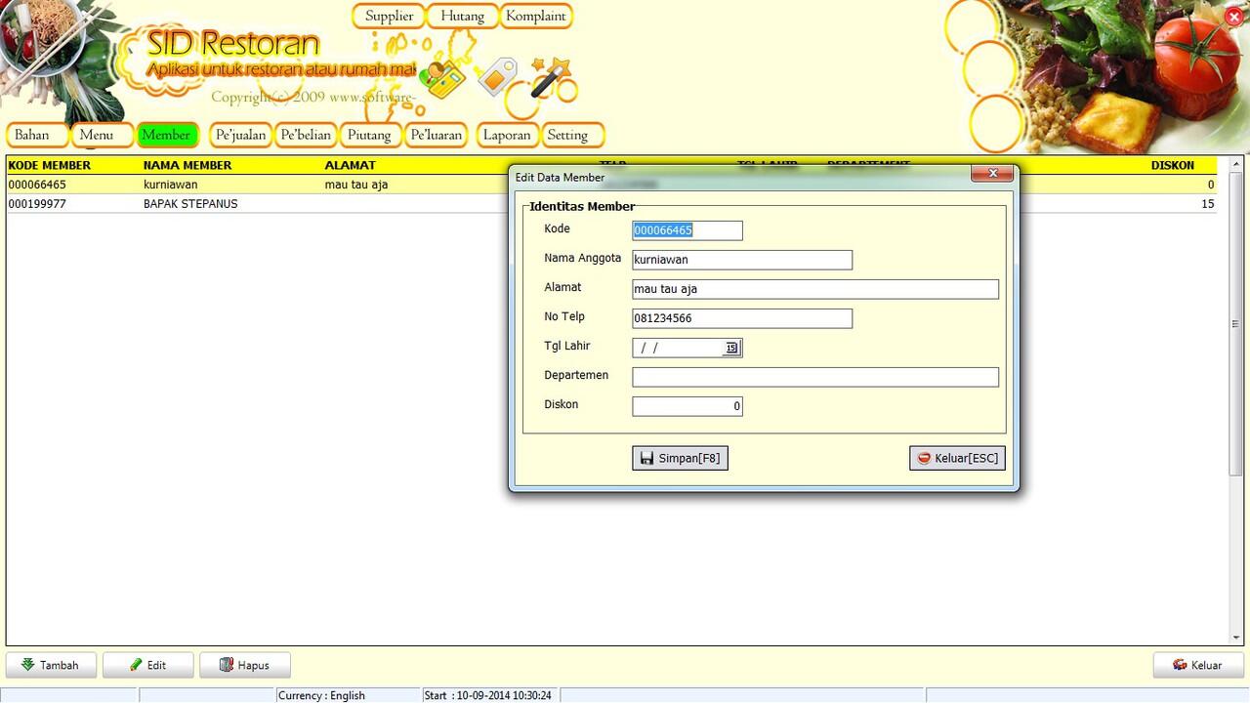Go to the Menu section
1250x703 pixels.
pyautogui.click(x=102, y=135)
